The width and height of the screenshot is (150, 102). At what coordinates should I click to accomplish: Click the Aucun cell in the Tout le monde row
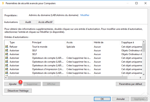pyautogui.click(x=97, y=47)
